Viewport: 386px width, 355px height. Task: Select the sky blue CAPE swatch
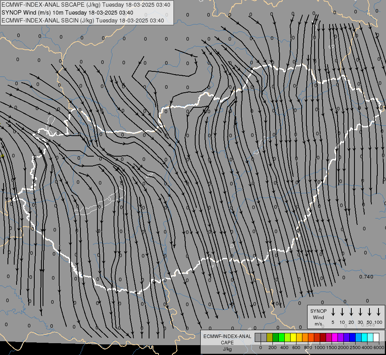(x=358, y=337)
